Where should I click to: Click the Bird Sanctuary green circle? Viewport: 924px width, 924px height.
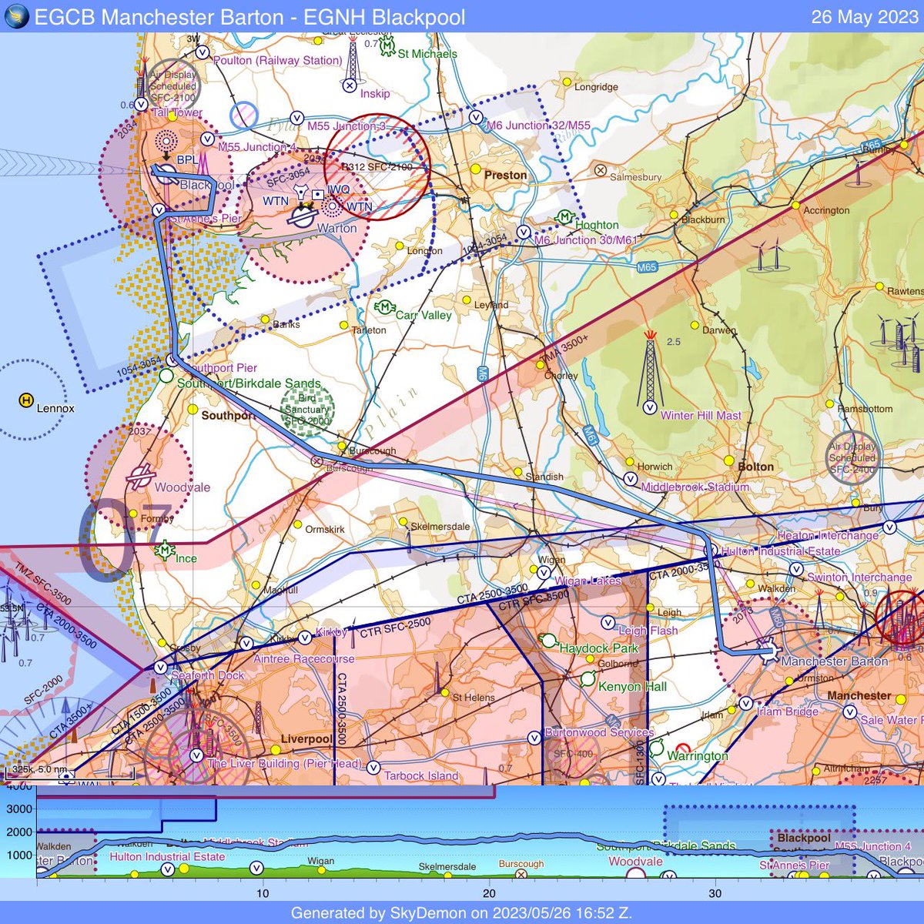[x=306, y=408]
